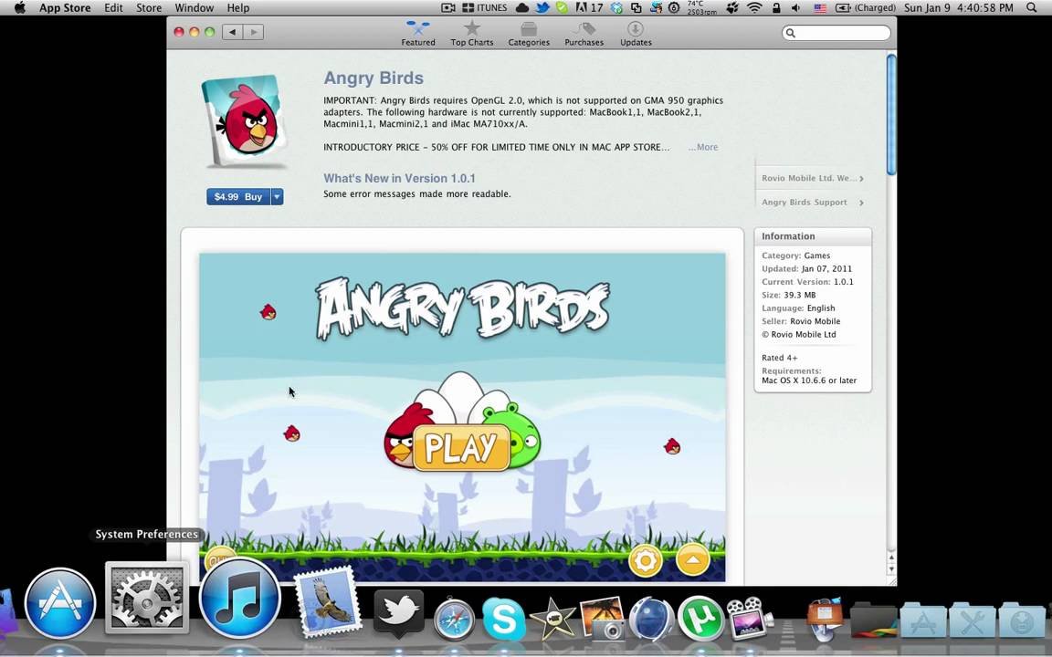The height and width of the screenshot is (657, 1052).
Task: Open the Twitter app from the Dock
Action: point(398,613)
